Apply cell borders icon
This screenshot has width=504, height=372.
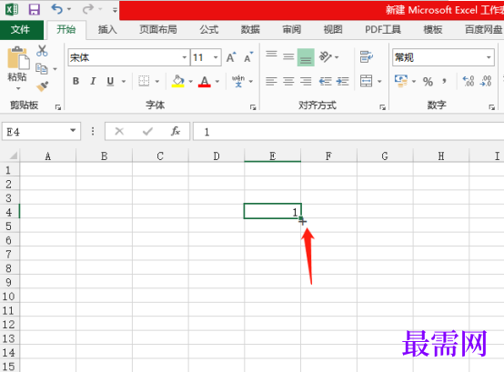pyautogui.click(x=144, y=81)
